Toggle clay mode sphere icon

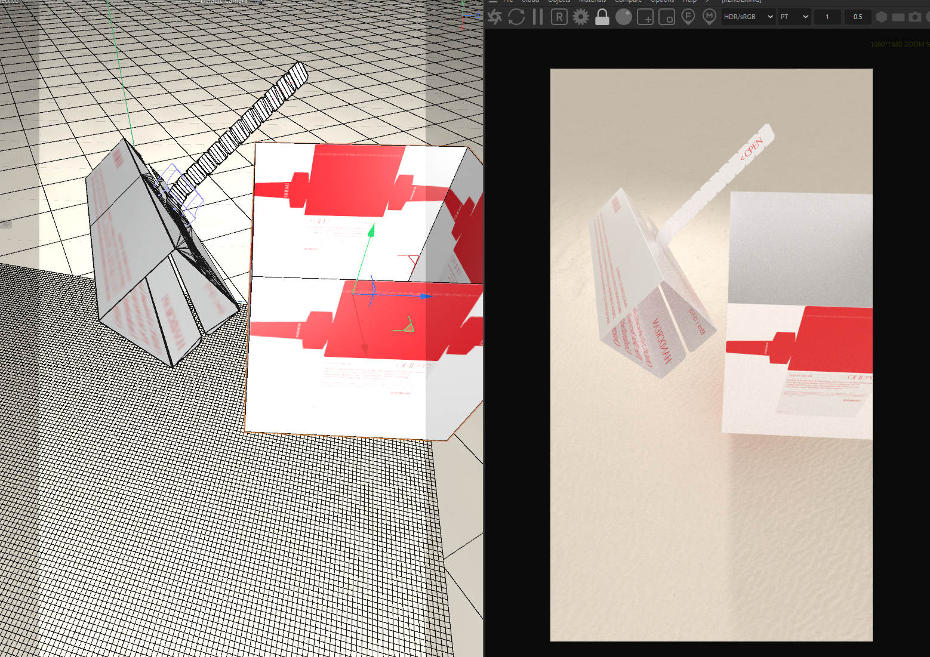[624, 17]
